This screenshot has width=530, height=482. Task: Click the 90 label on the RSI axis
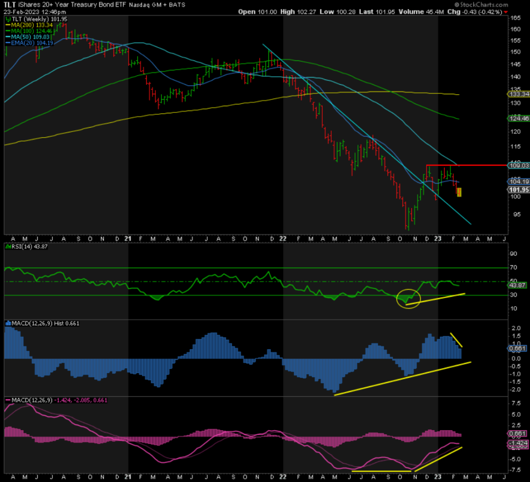coord(513,253)
